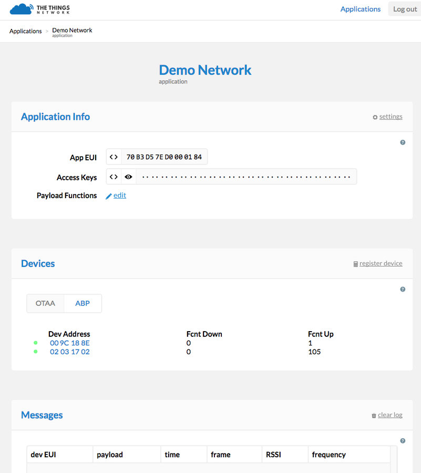Click the pencil icon beside edit

coord(109,197)
